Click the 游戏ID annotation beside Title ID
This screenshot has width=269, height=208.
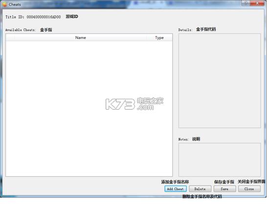point(72,17)
